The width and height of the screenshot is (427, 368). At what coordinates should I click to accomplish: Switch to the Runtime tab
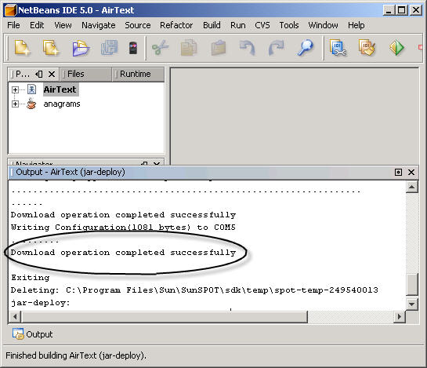tap(138, 75)
